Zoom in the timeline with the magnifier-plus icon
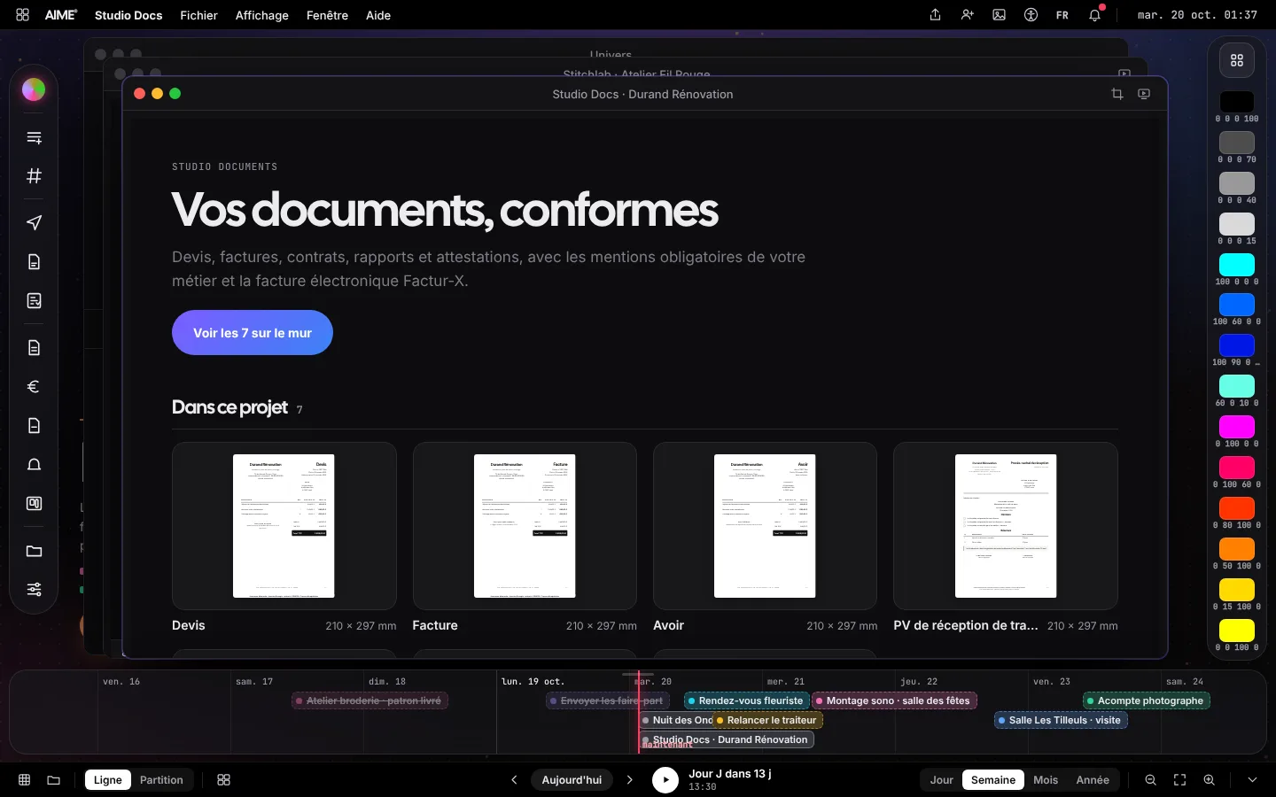 point(1209,780)
